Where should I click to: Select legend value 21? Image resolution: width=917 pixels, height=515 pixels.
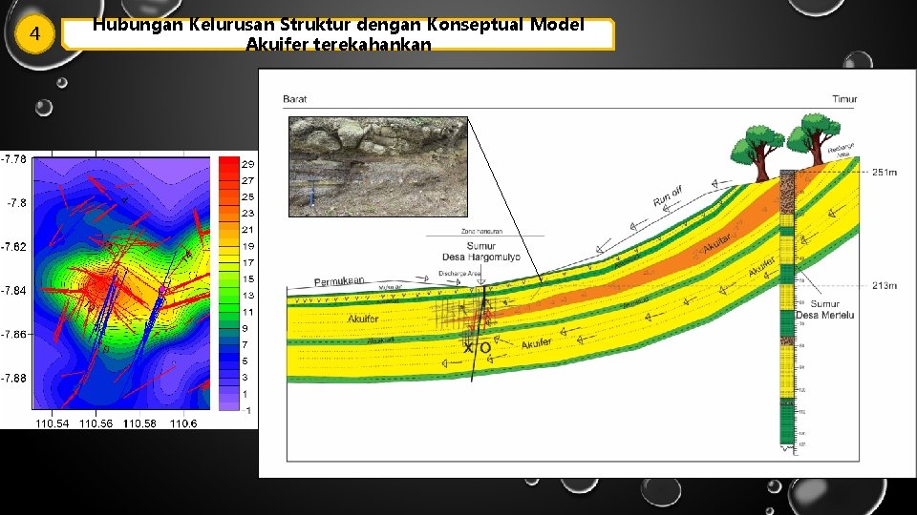tap(248, 230)
